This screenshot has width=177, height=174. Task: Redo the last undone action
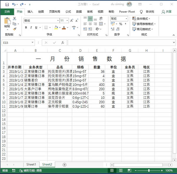click(x=22, y=4)
